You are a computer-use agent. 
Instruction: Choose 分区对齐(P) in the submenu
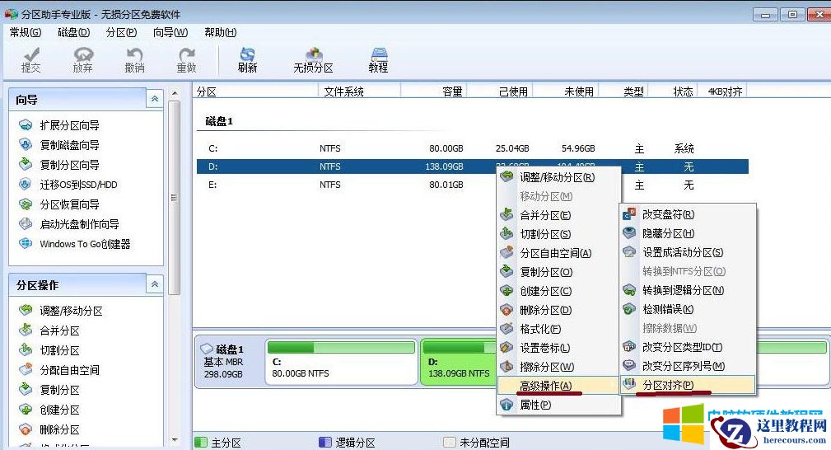click(x=688, y=385)
